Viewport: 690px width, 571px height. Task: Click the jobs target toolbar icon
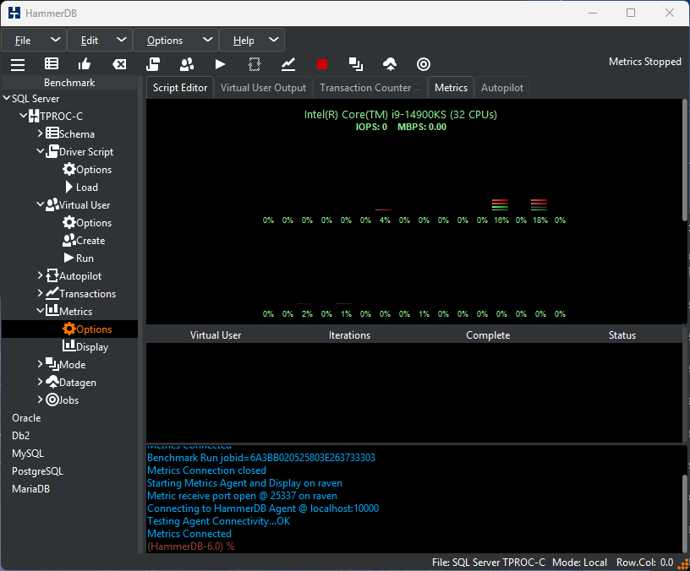coord(424,64)
